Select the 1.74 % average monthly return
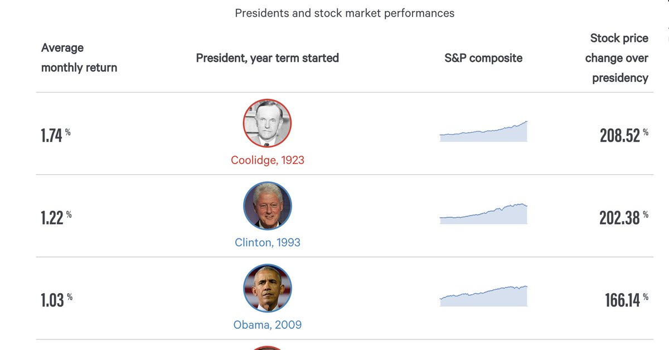This screenshot has height=350, width=669. [x=56, y=135]
